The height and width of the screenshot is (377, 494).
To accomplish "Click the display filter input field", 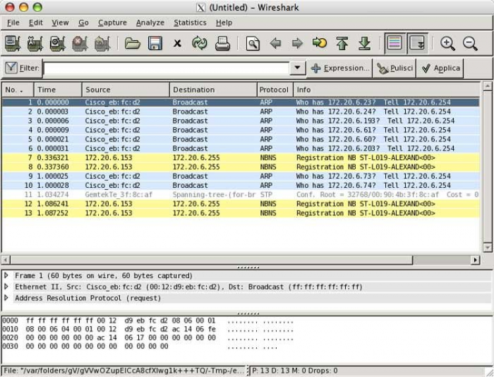I will coord(167,68).
